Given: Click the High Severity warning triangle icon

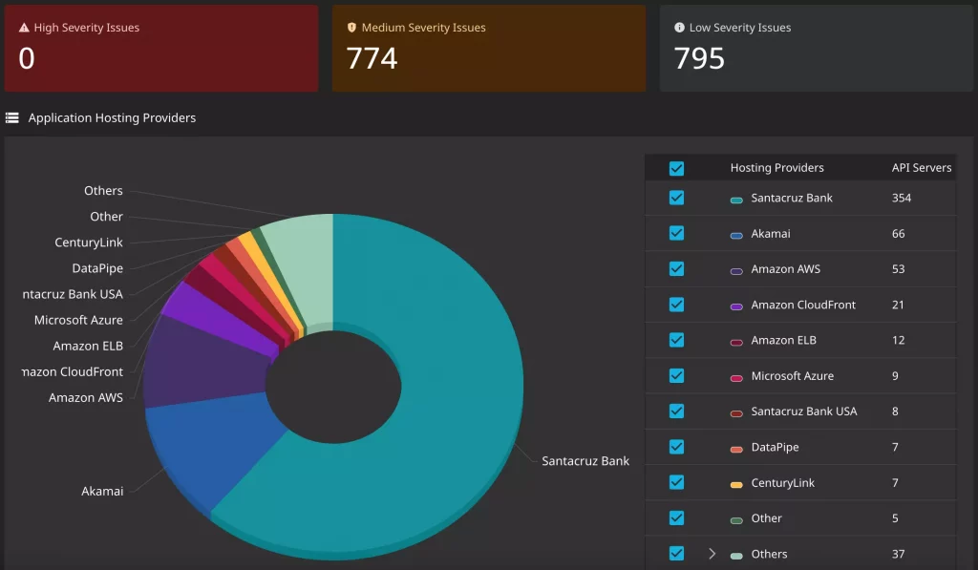Looking at the screenshot, I should point(24,28).
